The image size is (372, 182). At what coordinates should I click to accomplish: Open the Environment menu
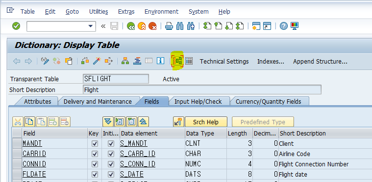click(161, 12)
